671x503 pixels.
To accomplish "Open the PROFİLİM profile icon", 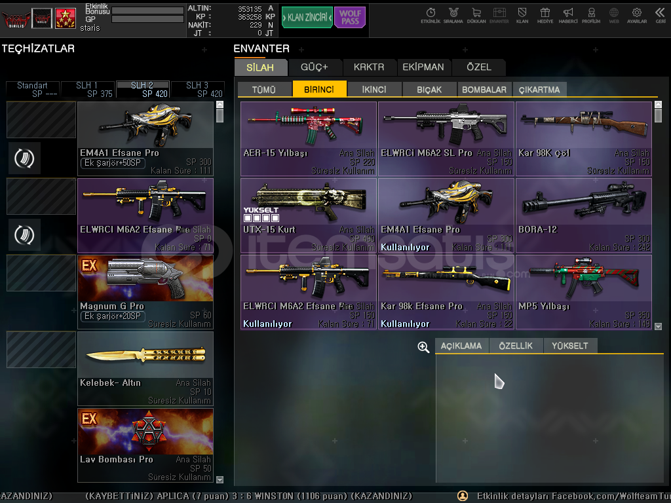I will [591, 16].
